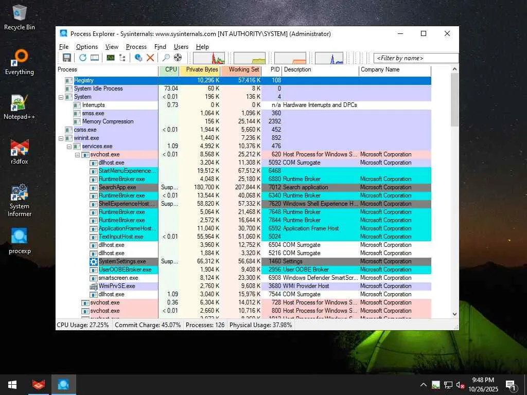Screen dimensions: 527x395
Task: Toggle the process tree view icon
Action: [x=122, y=58]
